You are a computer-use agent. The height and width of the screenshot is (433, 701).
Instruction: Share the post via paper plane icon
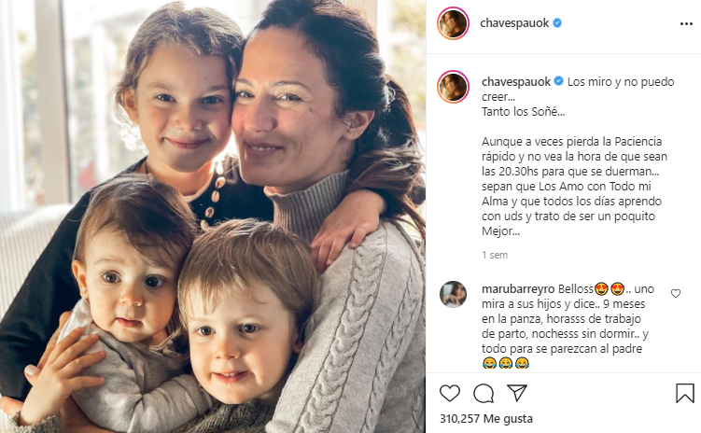pos(517,393)
